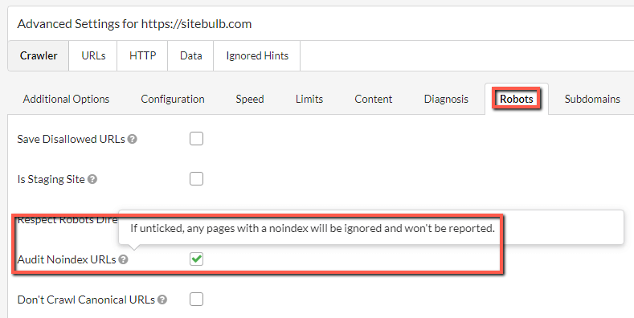Untick the Audit Noindex URLs checkbox
The width and height of the screenshot is (634, 318).
[x=197, y=259]
